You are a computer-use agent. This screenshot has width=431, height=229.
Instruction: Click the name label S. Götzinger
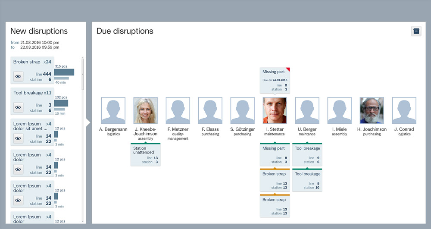point(242,129)
